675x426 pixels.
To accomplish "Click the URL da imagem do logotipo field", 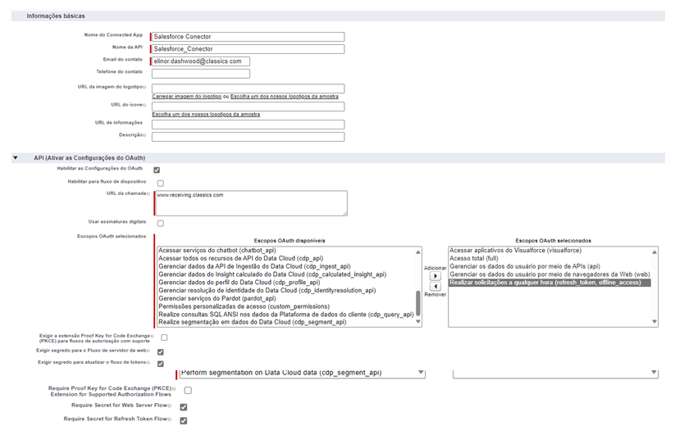I will pos(248,88).
